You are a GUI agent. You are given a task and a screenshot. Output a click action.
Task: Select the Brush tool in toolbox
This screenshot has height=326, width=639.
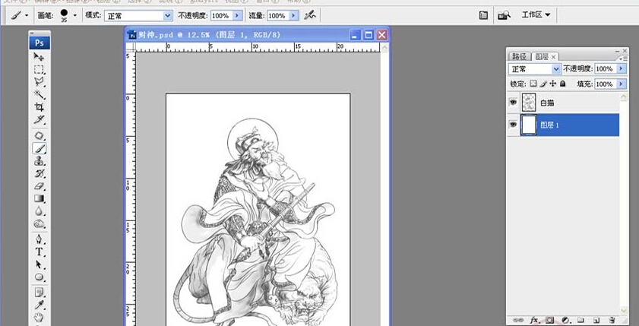pyautogui.click(x=39, y=148)
